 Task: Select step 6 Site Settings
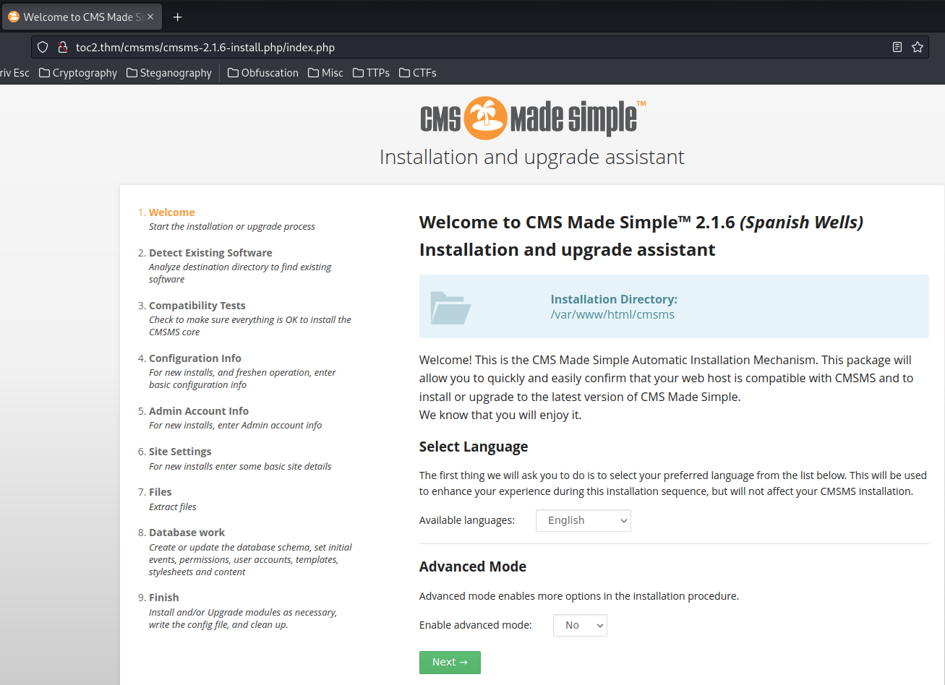tap(180, 452)
